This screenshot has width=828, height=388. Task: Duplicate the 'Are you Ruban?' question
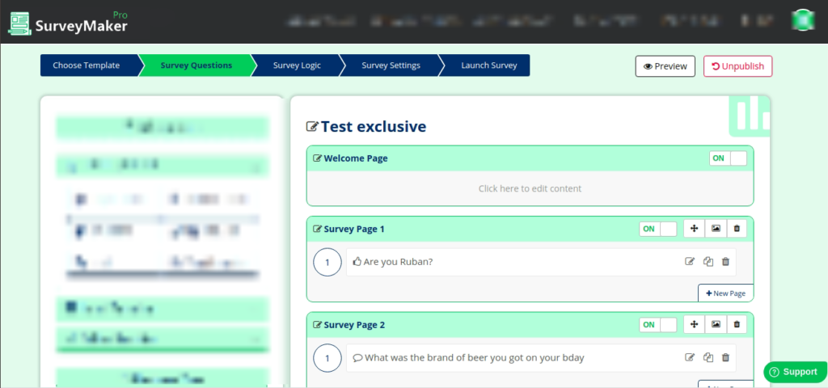pyautogui.click(x=708, y=261)
